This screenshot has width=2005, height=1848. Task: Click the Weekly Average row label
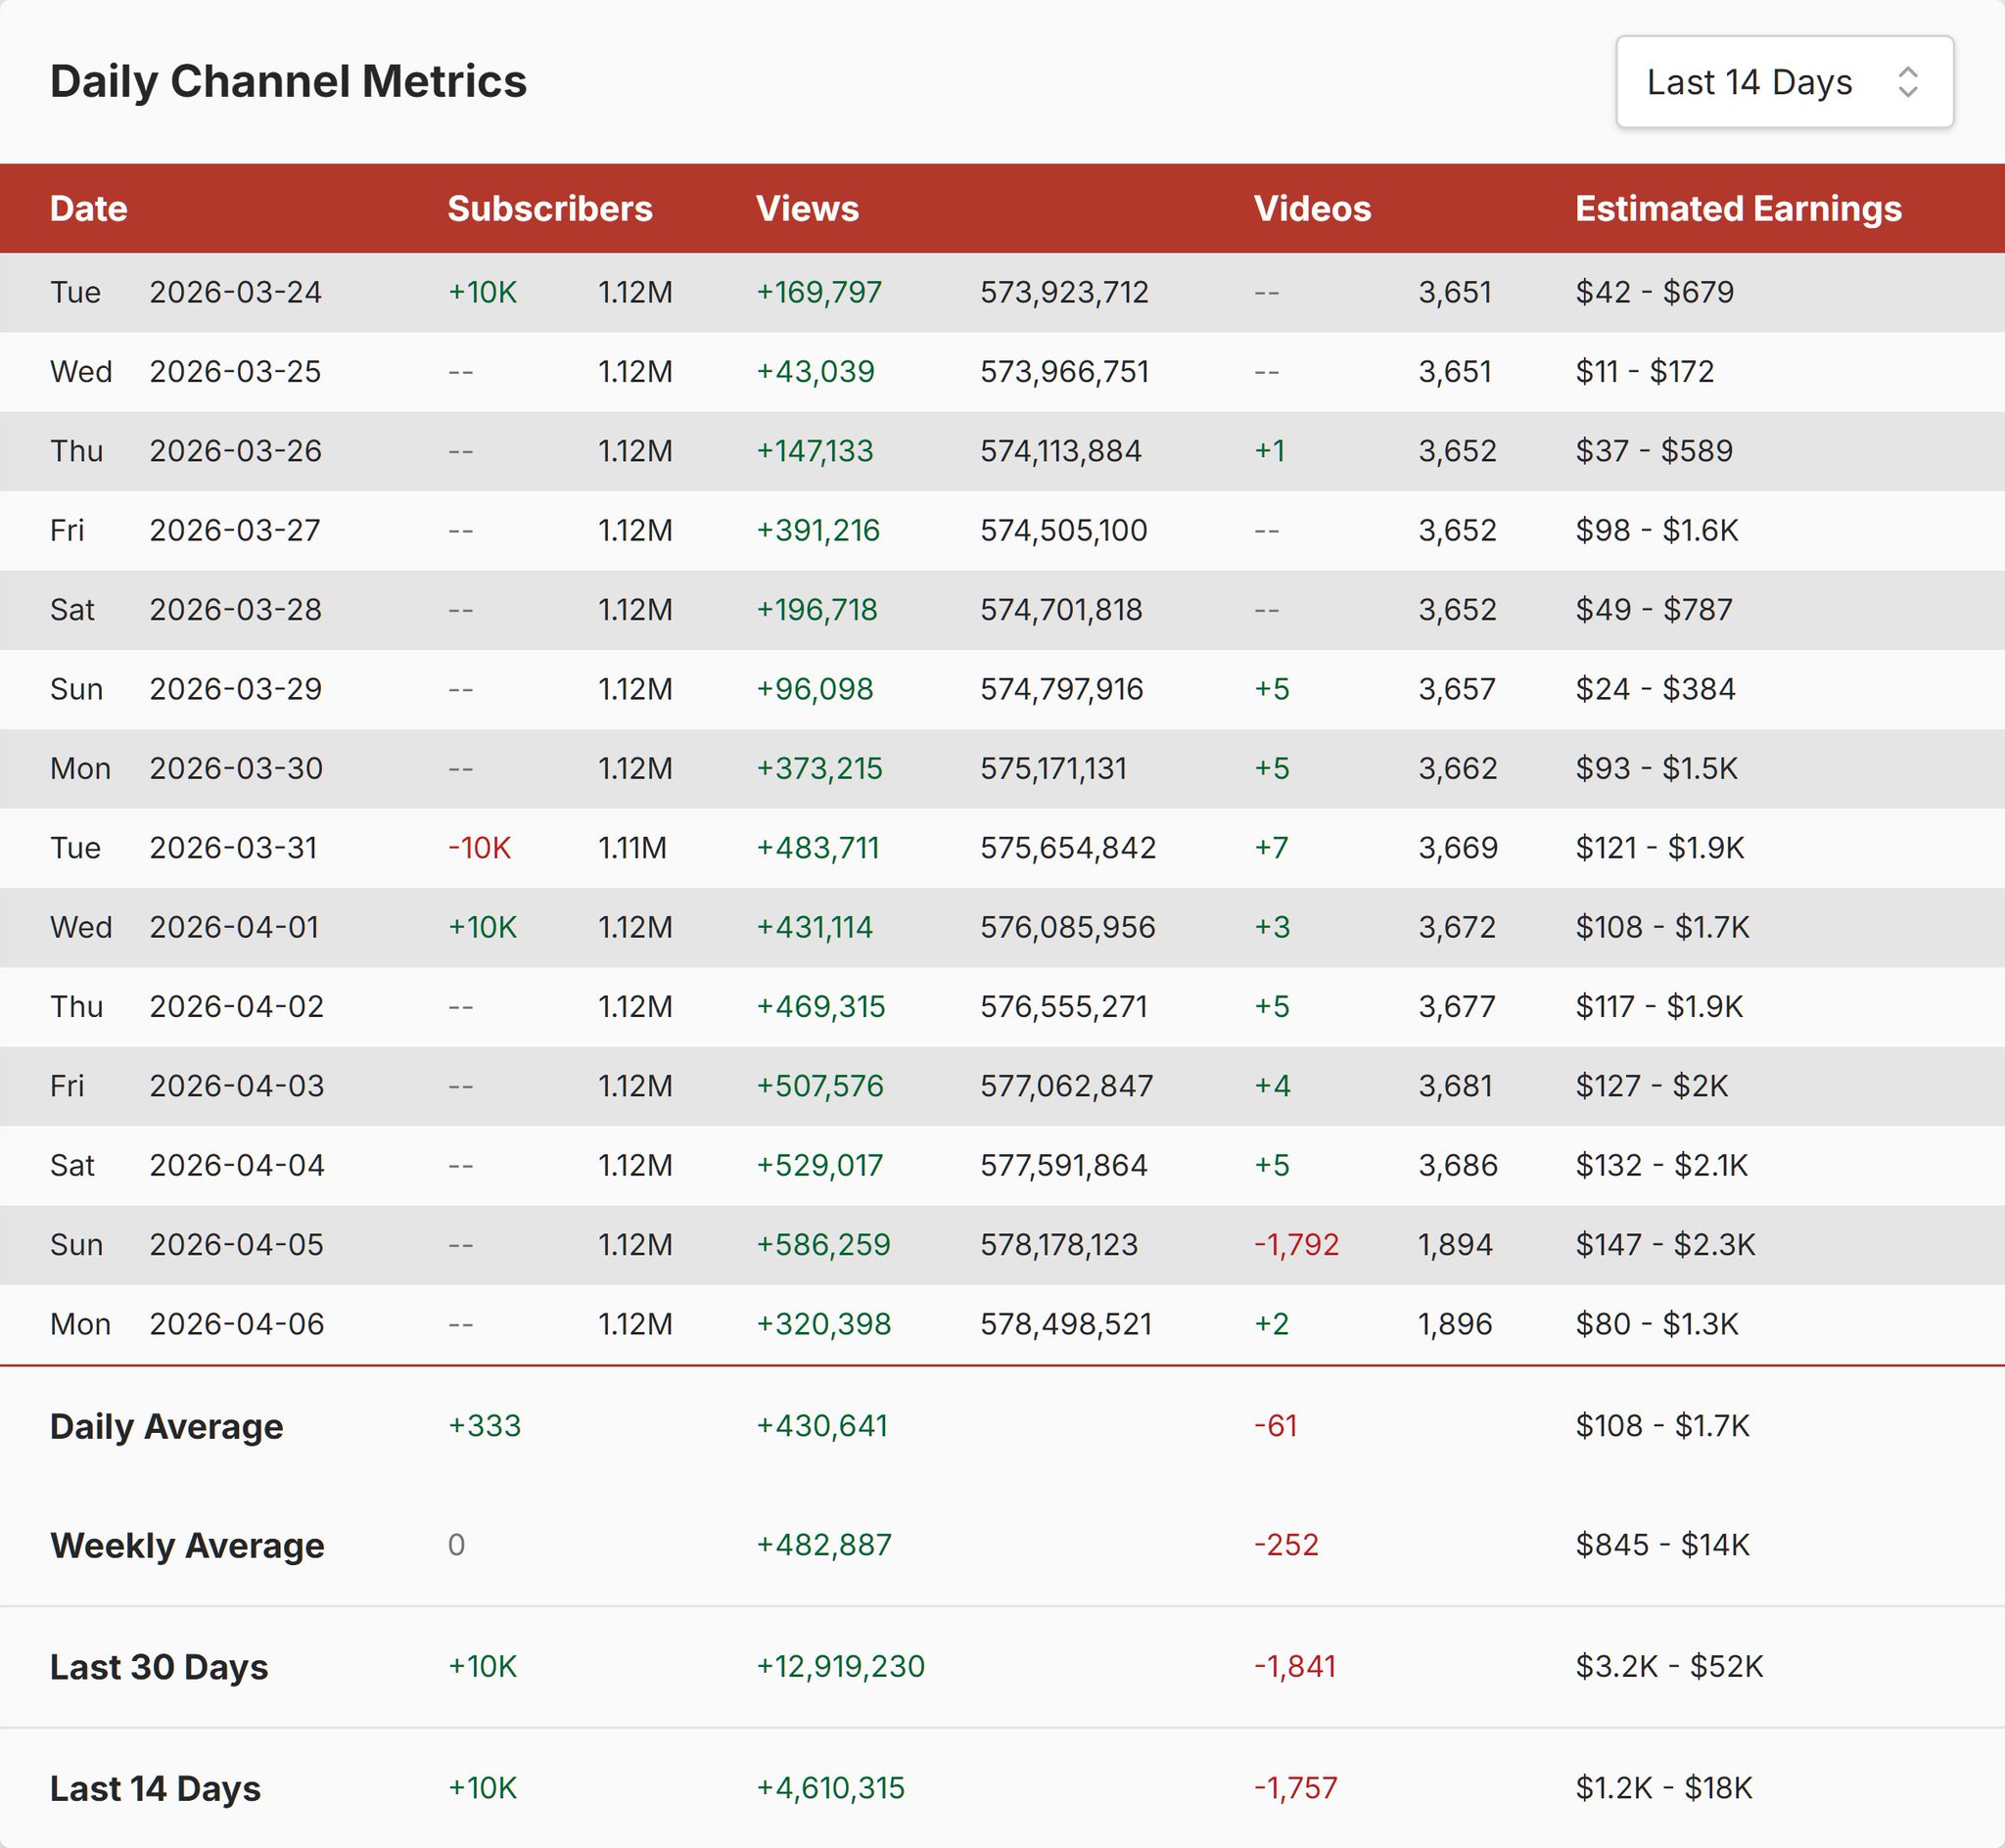[x=187, y=1545]
